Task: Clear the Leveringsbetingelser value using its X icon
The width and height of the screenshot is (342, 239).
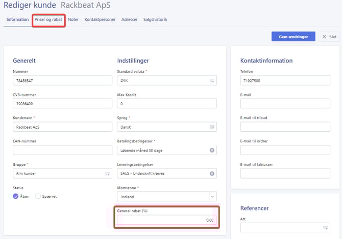Action: (x=211, y=174)
